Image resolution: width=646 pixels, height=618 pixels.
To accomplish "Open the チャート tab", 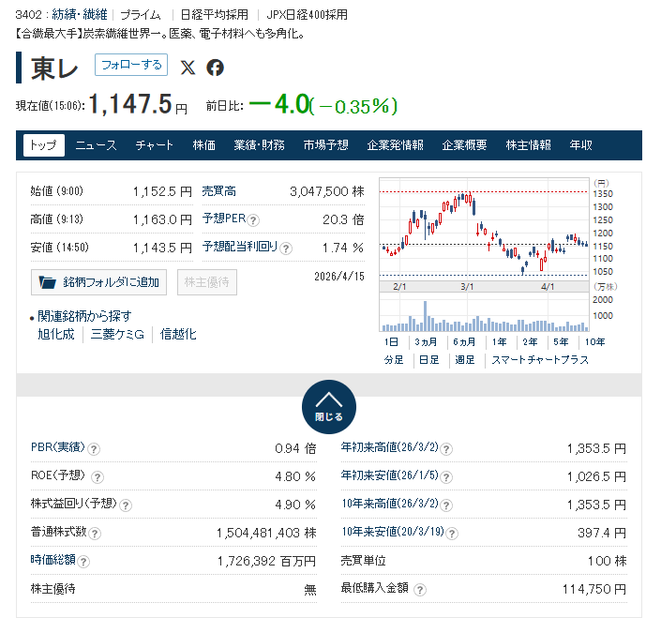I will click(x=155, y=145).
